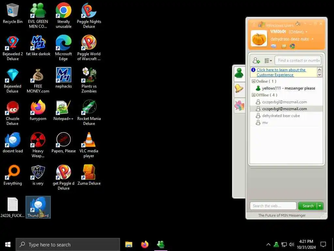Select the dehydrated bear cube contact
The image size is (334, 251).
pos(286,116)
